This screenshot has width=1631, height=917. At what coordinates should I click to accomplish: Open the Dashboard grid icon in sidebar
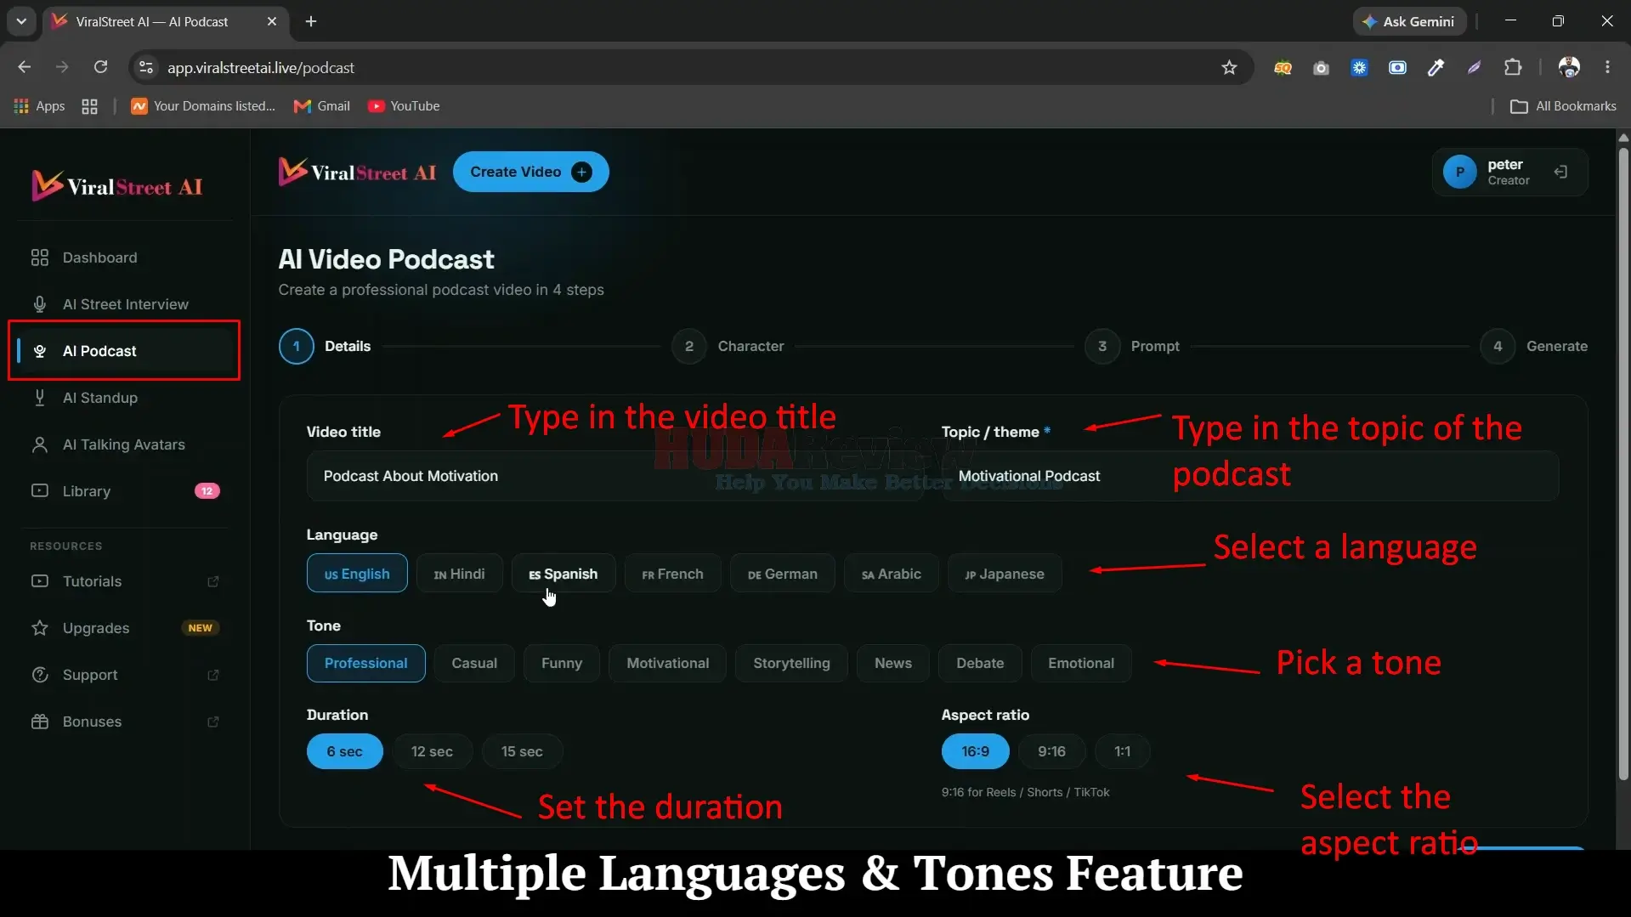pos(39,258)
